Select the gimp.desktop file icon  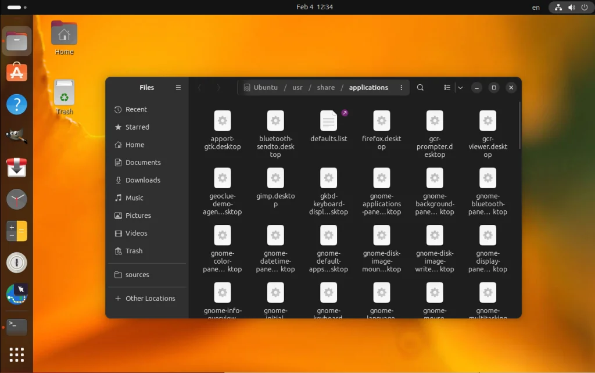coord(275,178)
